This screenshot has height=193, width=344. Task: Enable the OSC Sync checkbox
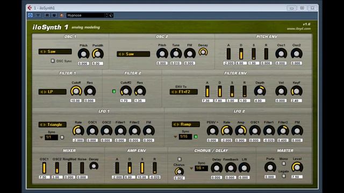[x=53, y=61]
